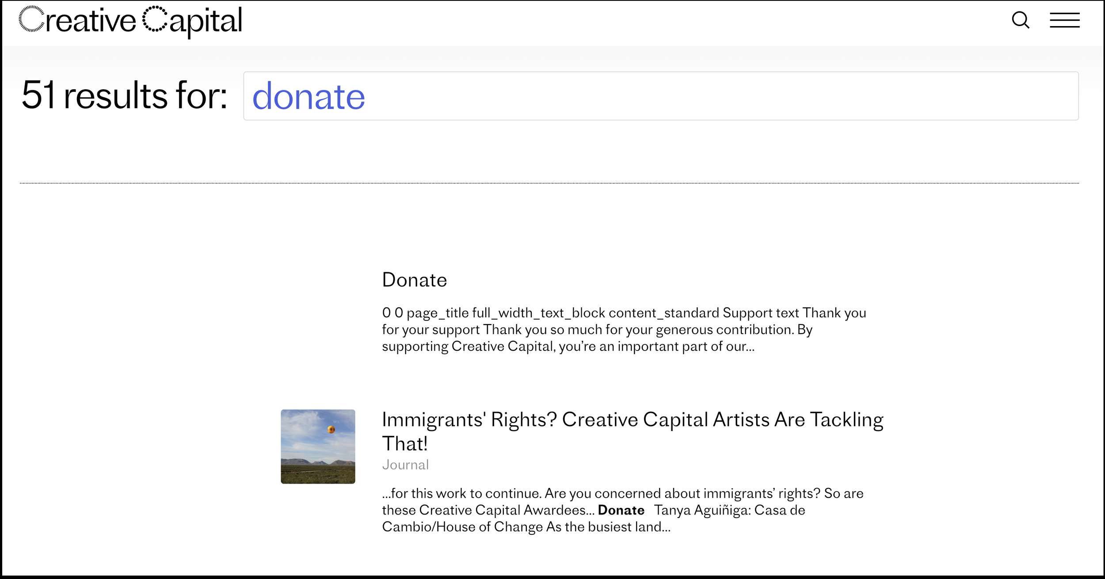Viewport: 1105px width, 579px height.
Task: Click the orange balloon in the thumbnail
Action: (331, 429)
